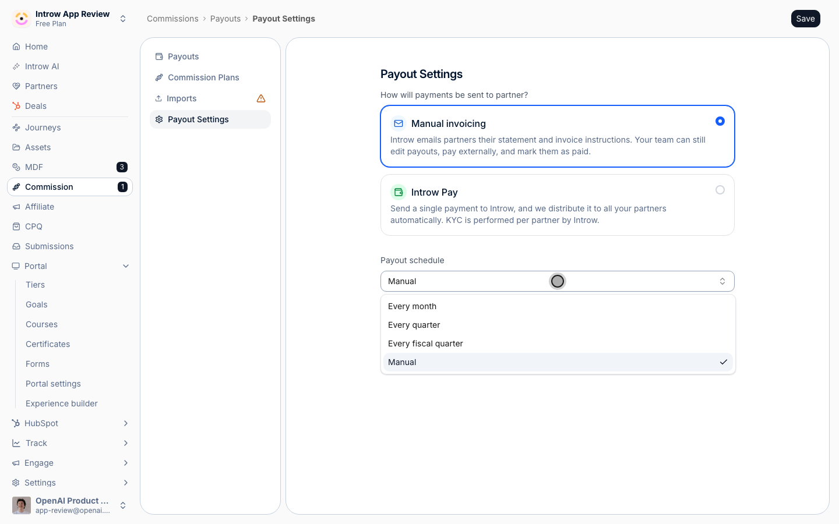The height and width of the screenshot is (524, 839).
Task: Save the payout settings
Action: 806,19
